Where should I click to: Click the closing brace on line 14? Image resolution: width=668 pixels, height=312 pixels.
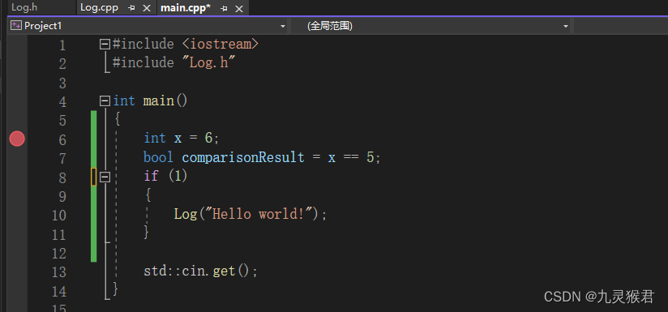click(115, 289)
